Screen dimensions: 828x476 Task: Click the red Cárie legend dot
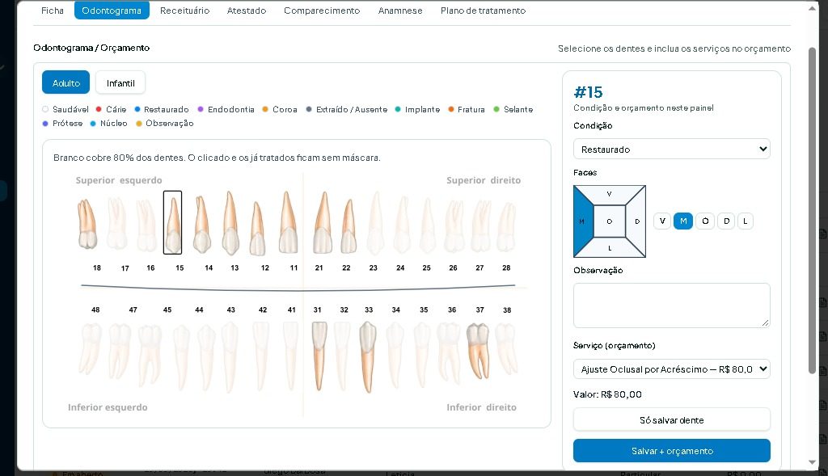click(99, 109)
